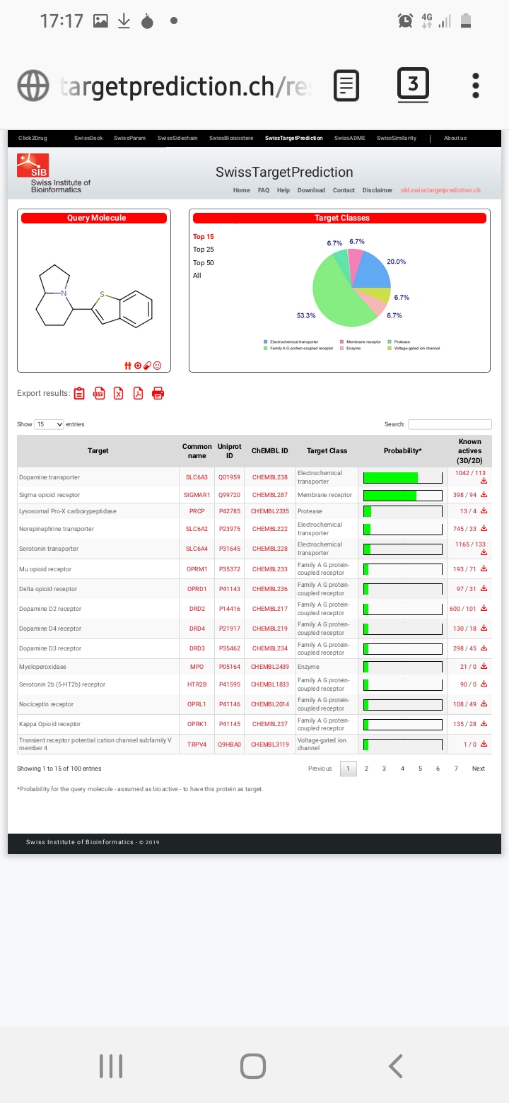Open browser three-dot overflow menu

tap(476, 86)
